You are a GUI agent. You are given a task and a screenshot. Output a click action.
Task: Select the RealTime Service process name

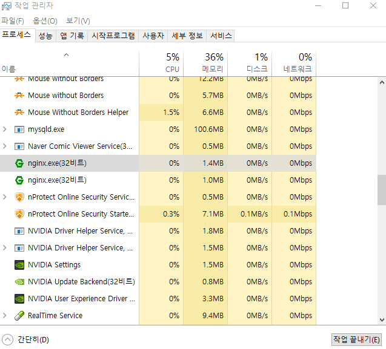55,316
